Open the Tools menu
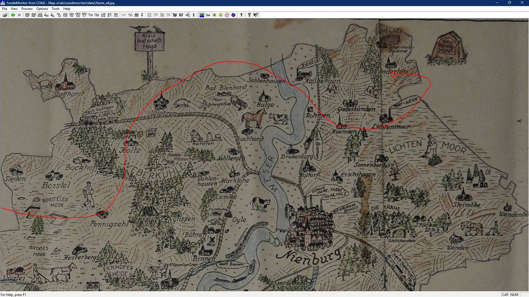This screenshot has width=529, height=297. pyautogui.click(x=55, y=9)
